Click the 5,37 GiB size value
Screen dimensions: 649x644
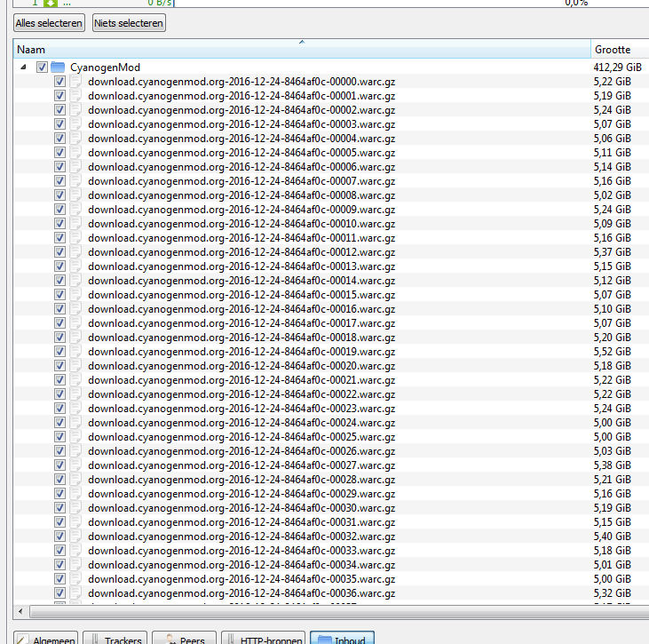(x=613, y=252)
